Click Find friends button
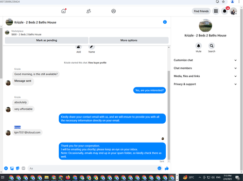 pyautogui.click(x=201, y=11)
